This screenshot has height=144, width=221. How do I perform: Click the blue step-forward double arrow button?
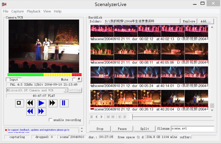click(42, 112)
